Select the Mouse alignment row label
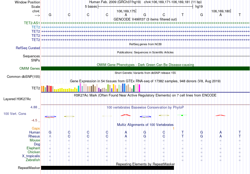 pyautogui.click(x=35, y=140)
